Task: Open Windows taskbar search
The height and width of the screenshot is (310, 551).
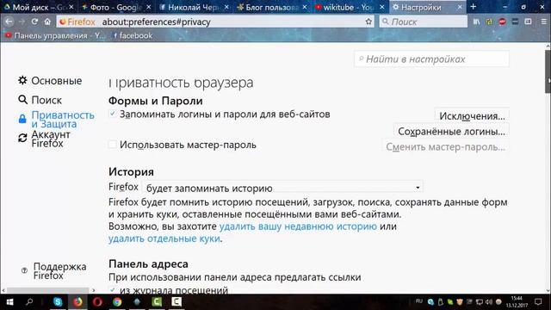Action: click(29, 302)
